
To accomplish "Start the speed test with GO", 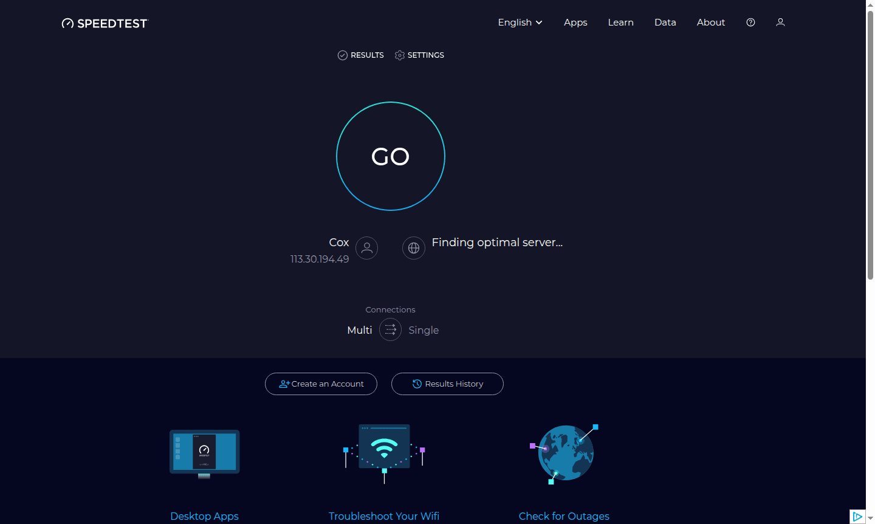I will pyautogui.click(x=391, y=156).
